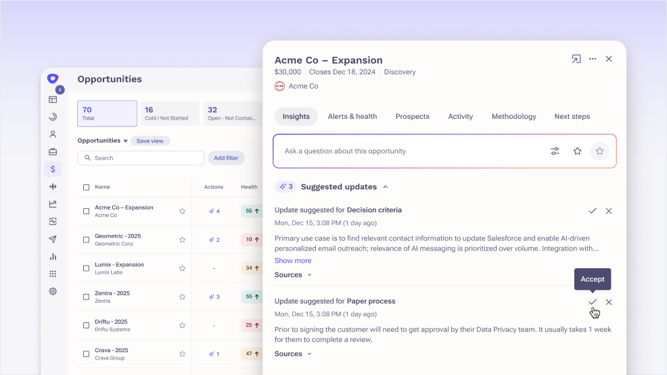Click the 4 suggested actions for Acme Co
Viewport: 667px width, 375px height.
tap(214, 211)
